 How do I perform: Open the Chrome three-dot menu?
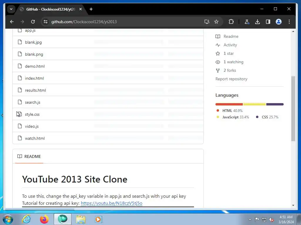289,22
